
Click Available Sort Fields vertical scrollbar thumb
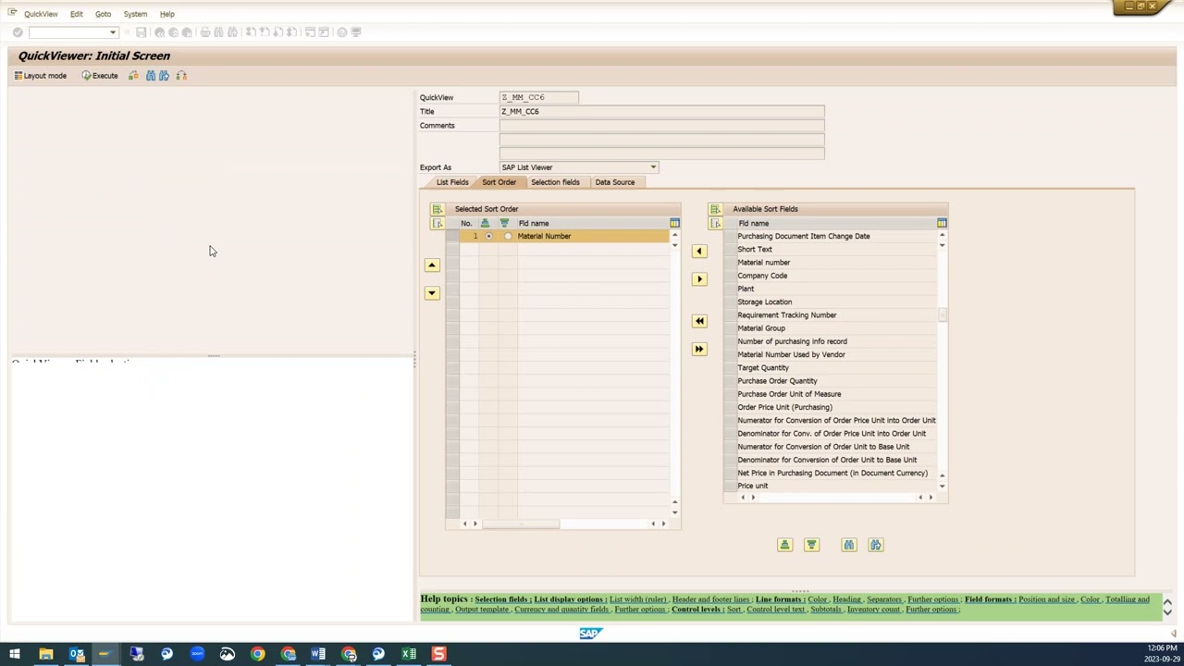(942, 314)
